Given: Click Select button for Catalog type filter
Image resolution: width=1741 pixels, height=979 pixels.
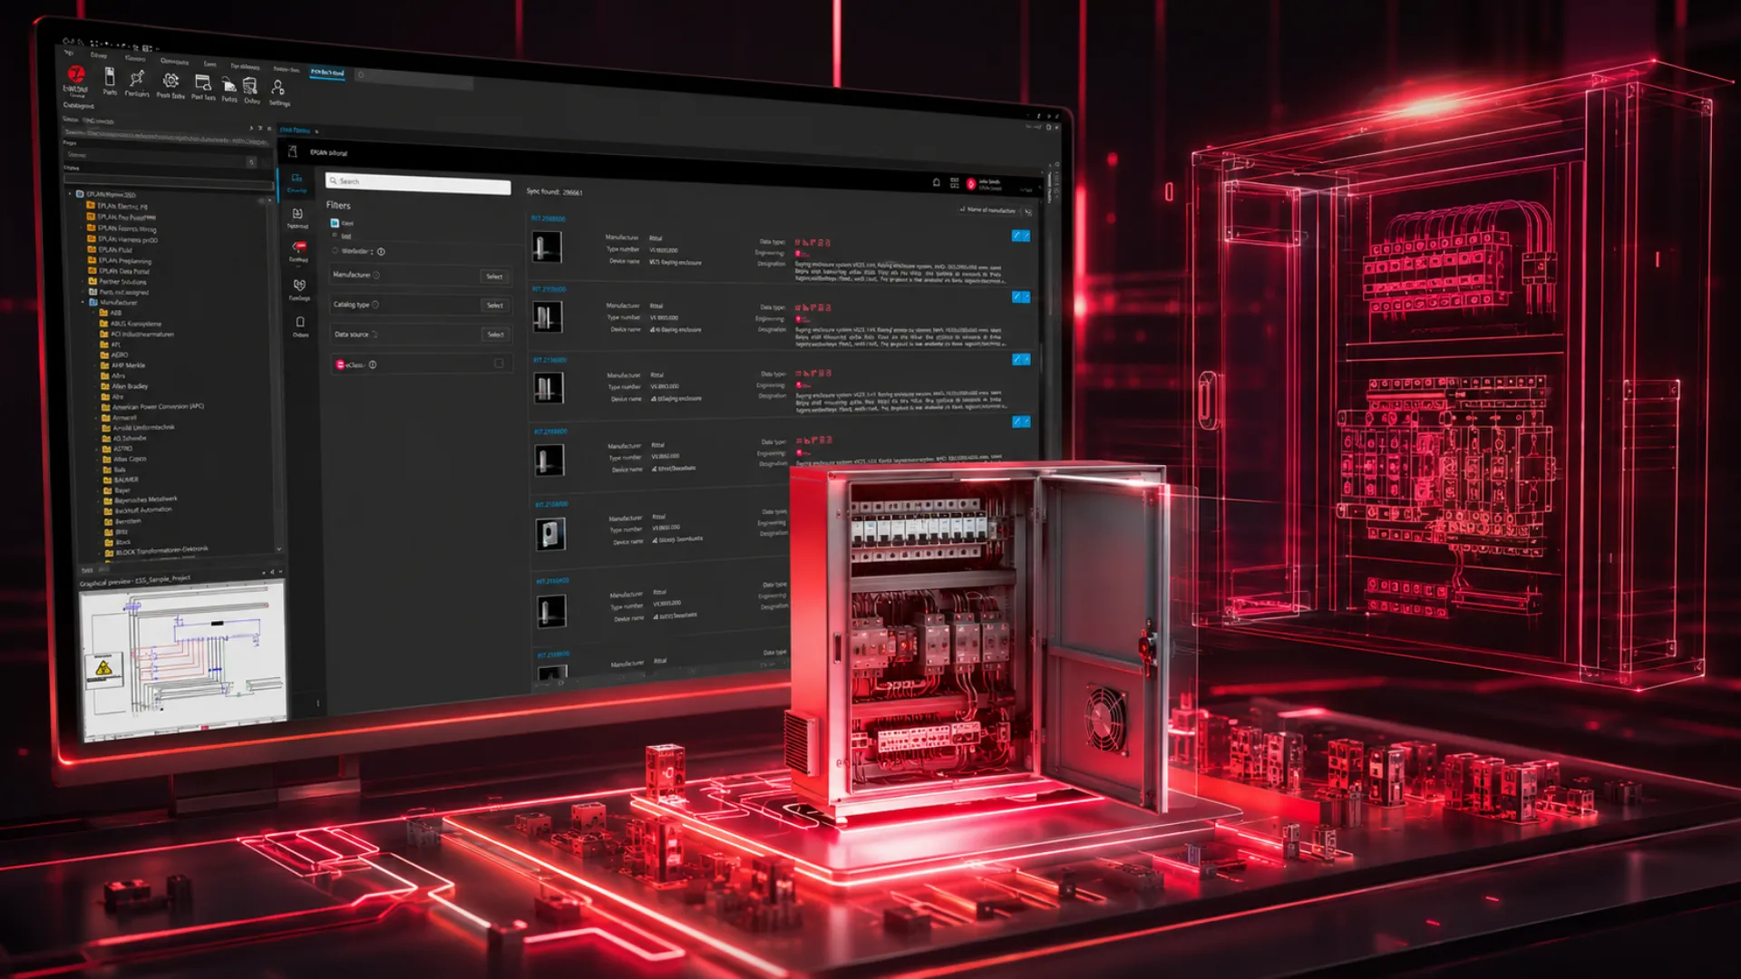Looking at the screenshot, I should 495,305.
